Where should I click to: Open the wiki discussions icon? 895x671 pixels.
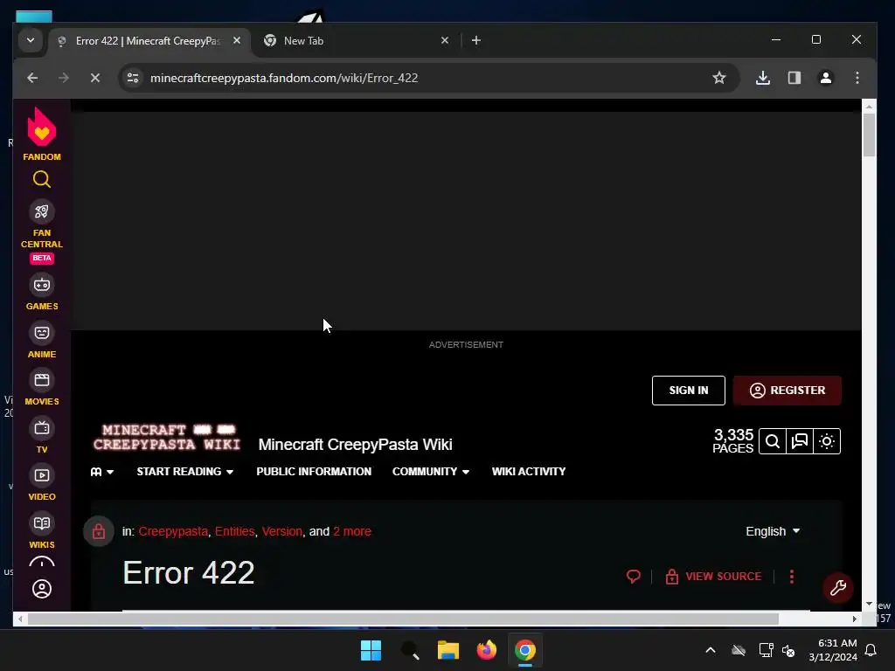tap(800, 441)
